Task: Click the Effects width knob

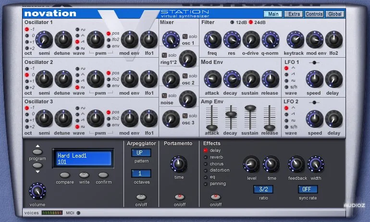Action: tap(316, 164)
